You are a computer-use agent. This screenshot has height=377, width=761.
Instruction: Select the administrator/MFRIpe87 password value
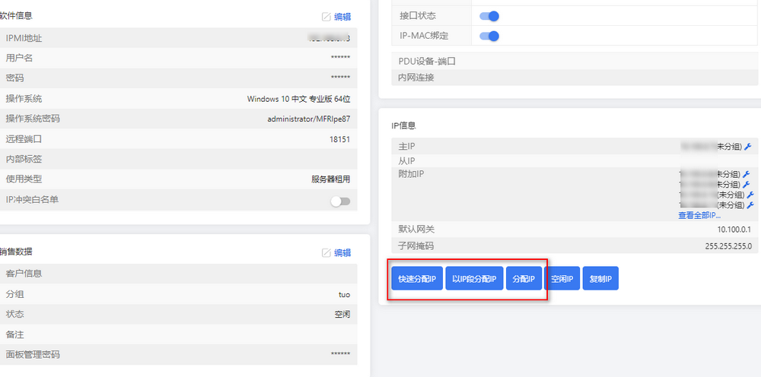[309, 119]
